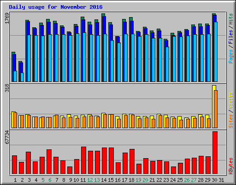The height and width of the screenshot is (185, 236).
Task: Click the cyan Pages bar for day 30
Action: 216,52
